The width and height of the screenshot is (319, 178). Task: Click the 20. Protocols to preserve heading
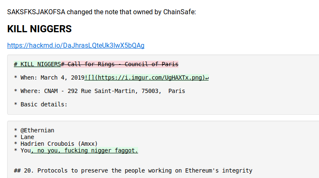[x=133, y=170]
